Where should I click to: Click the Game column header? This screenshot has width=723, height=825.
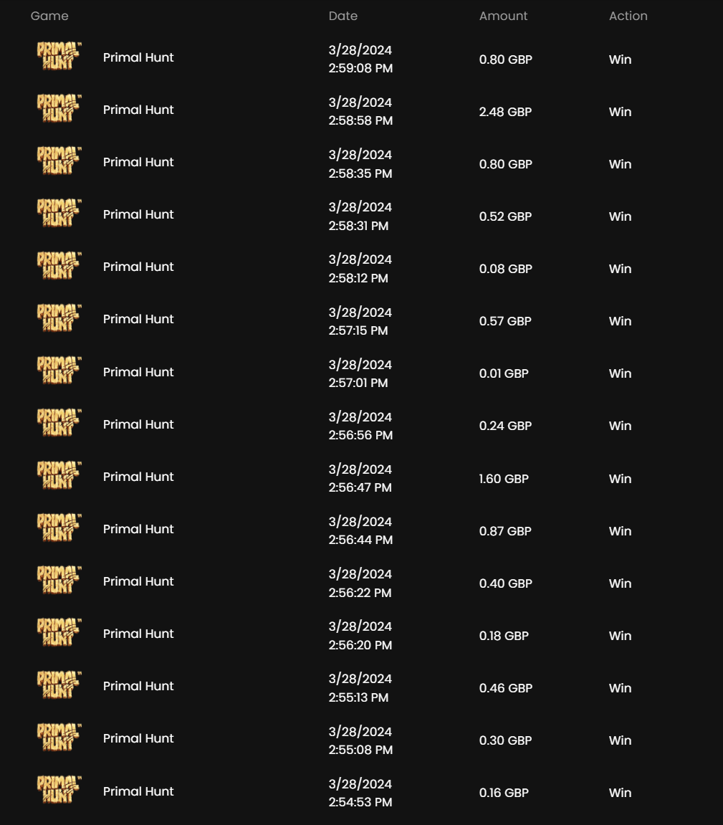coord(49,16)
